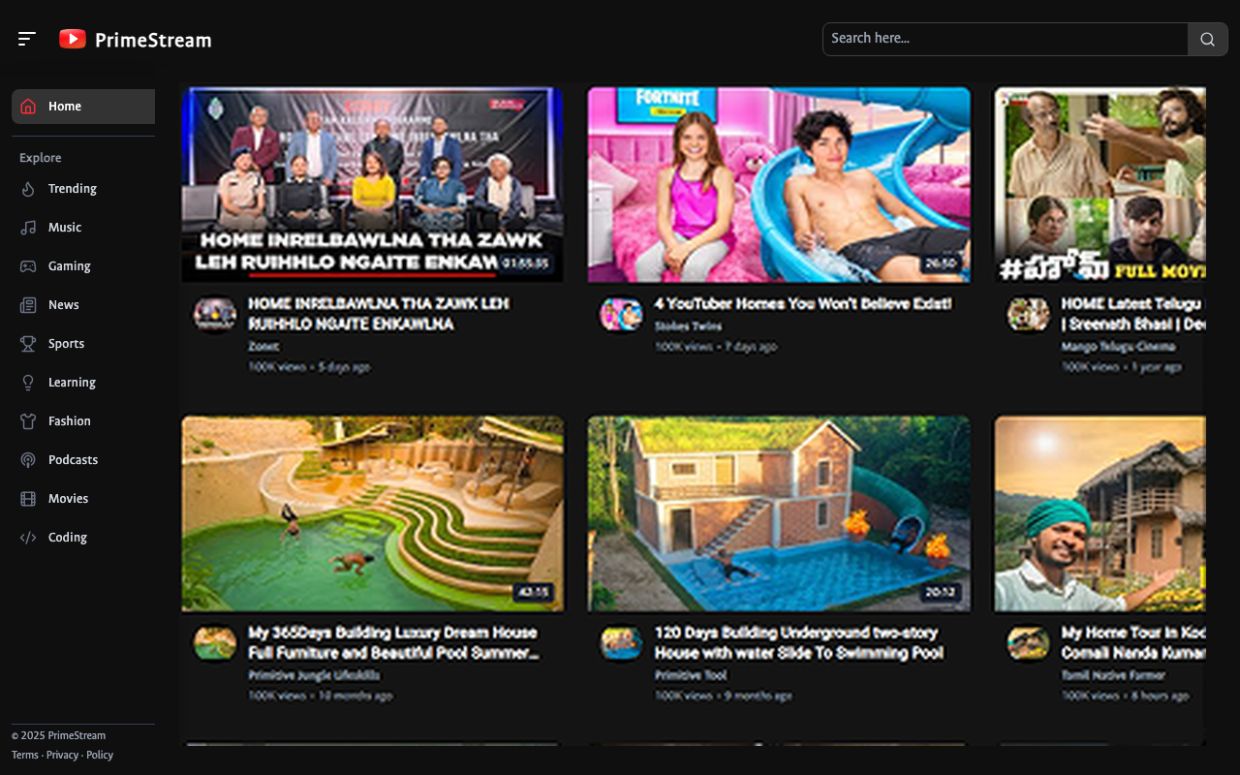
Task: Click the Gaming controller icon
Action: [28, 266]
